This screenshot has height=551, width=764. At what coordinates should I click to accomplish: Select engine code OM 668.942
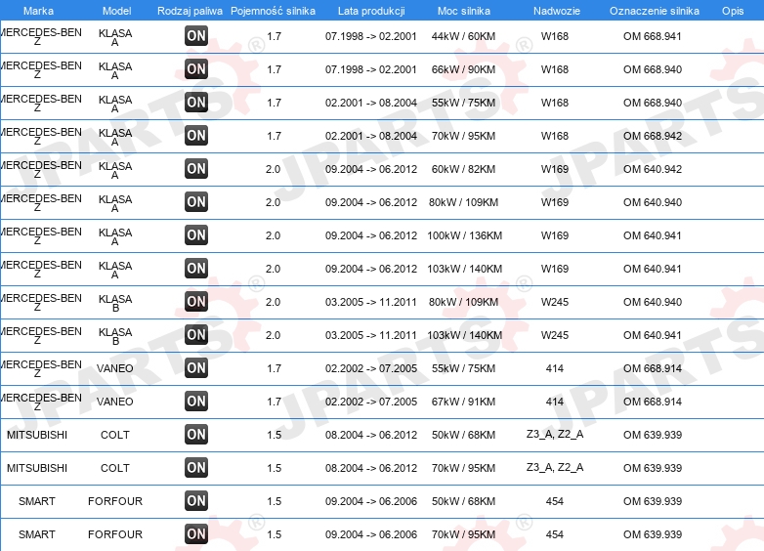point(653,136)
